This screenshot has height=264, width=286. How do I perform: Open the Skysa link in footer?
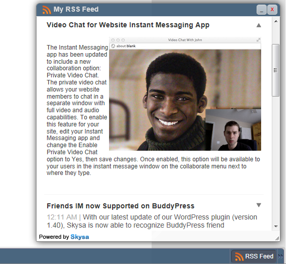80,237
